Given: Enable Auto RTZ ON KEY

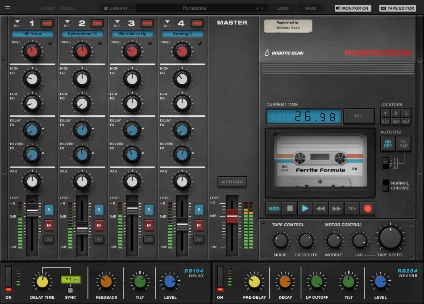Looking at the screenshot, I should (x=388, y=144).
